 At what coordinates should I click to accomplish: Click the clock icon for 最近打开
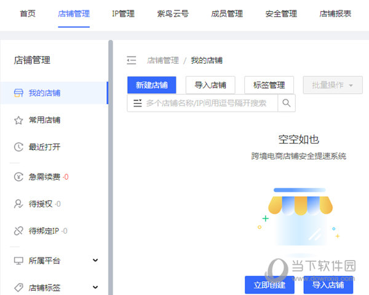coord(18,147)
